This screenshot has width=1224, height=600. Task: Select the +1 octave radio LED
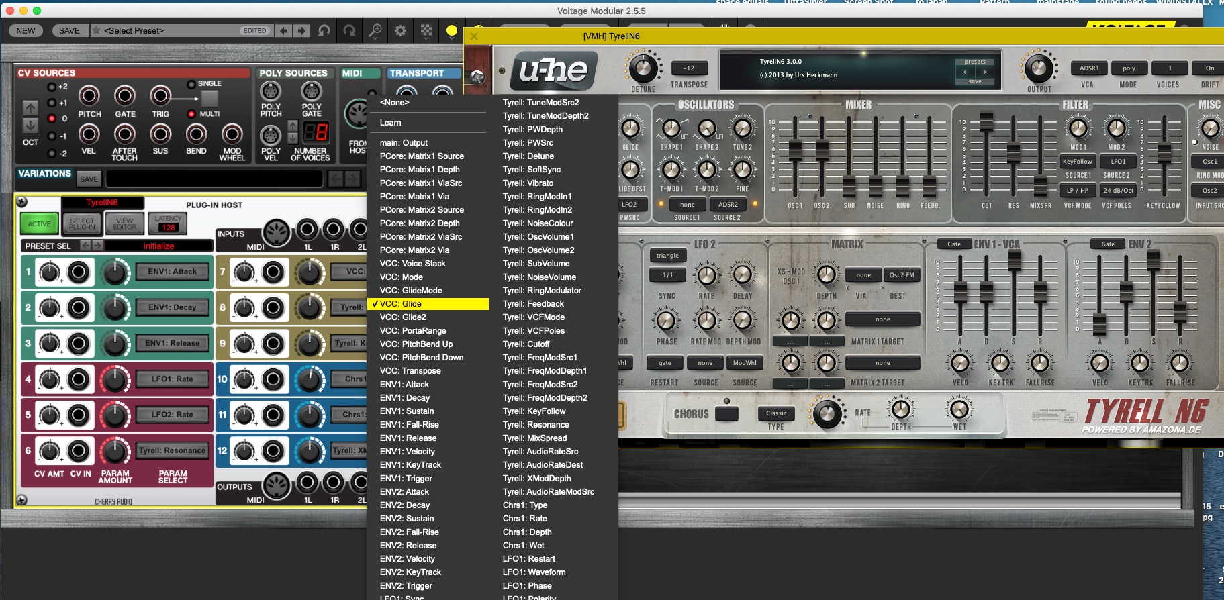click(52, 103)
